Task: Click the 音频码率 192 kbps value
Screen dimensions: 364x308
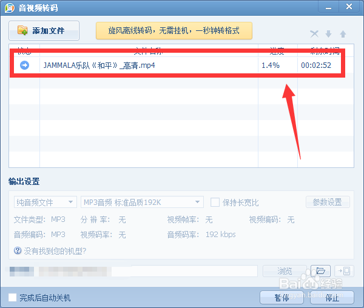Action: pyautogui.click(x=221, y=235)
